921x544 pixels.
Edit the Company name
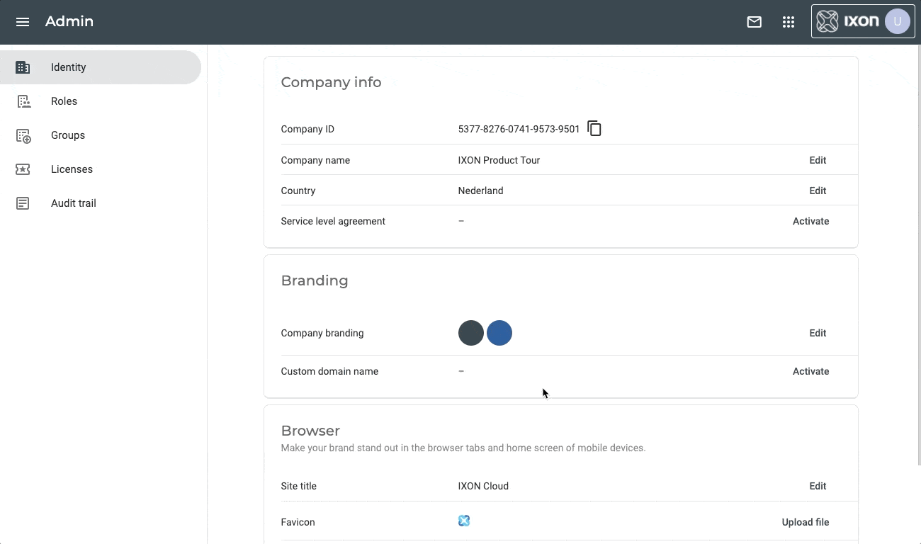[818, 160]
